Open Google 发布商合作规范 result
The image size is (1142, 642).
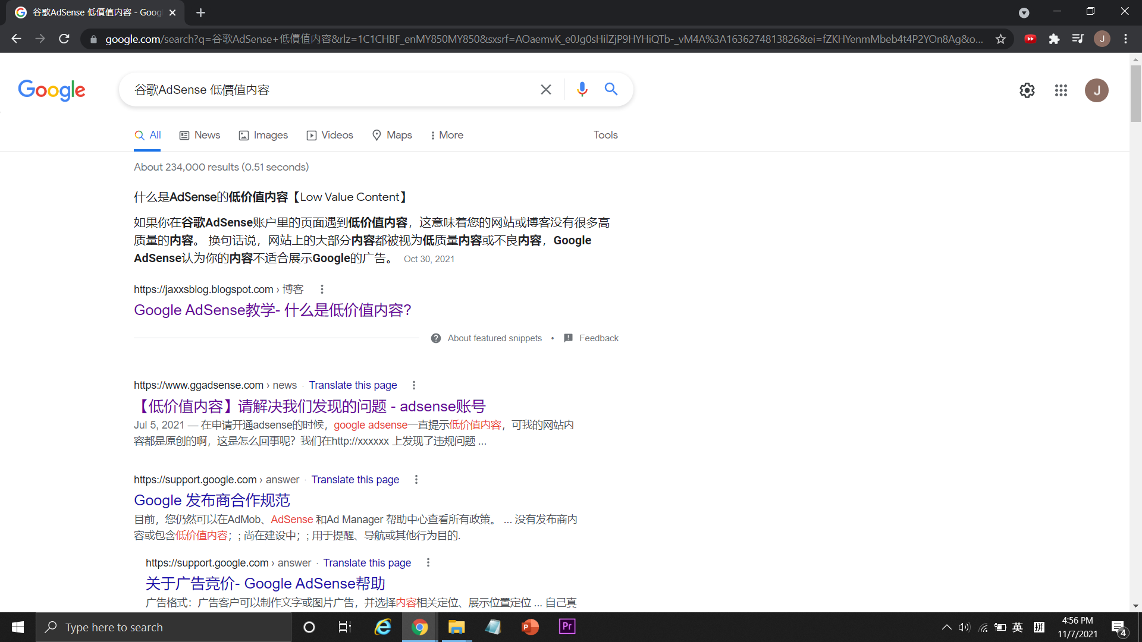[x=212, y=501]
